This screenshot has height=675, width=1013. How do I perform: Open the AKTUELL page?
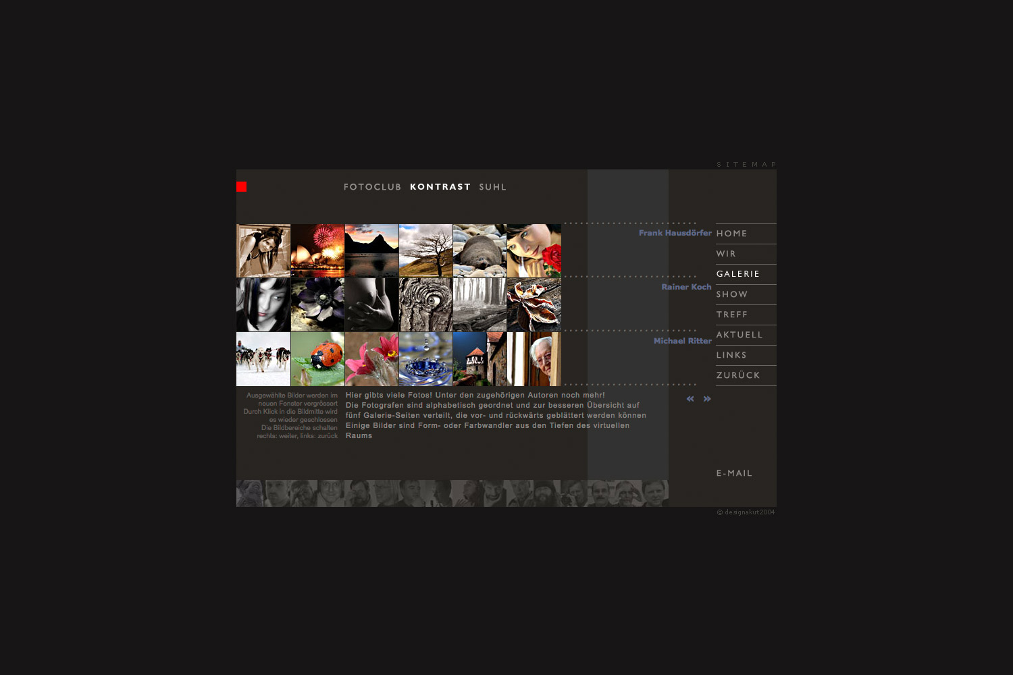click(739, 334)
